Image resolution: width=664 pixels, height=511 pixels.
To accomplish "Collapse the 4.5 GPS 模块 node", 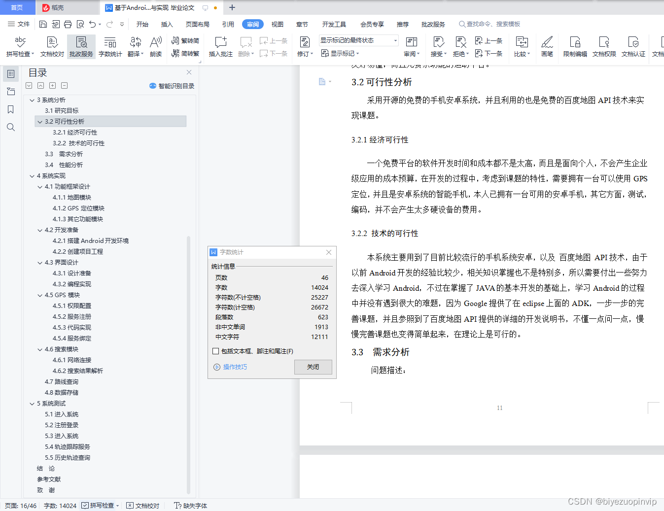I will pos(40,295).
